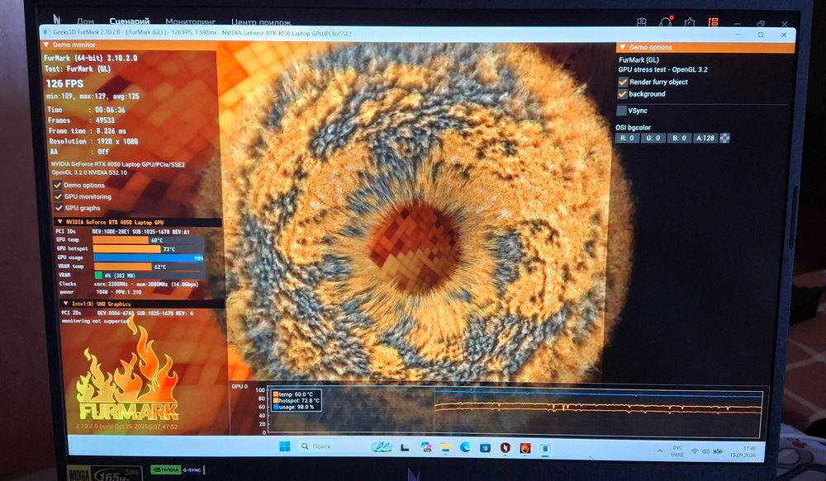
Task: Open the keyboard language switcher in tray
Action: (x=677, y=451)
